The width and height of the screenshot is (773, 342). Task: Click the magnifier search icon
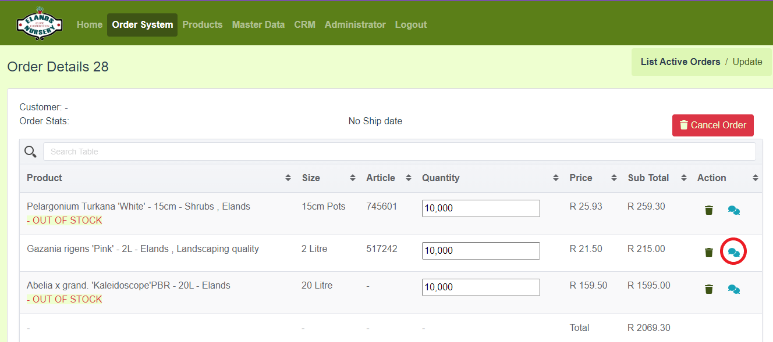(x=30, y=152)
